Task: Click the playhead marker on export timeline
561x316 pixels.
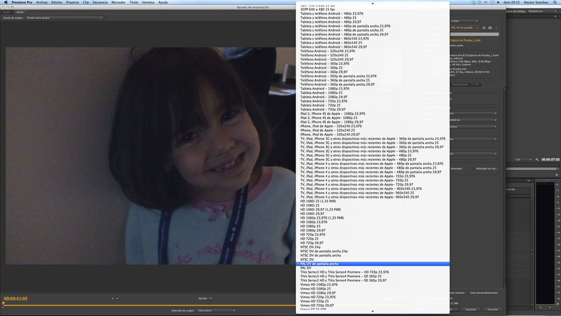Action: [x=3, y=303]
